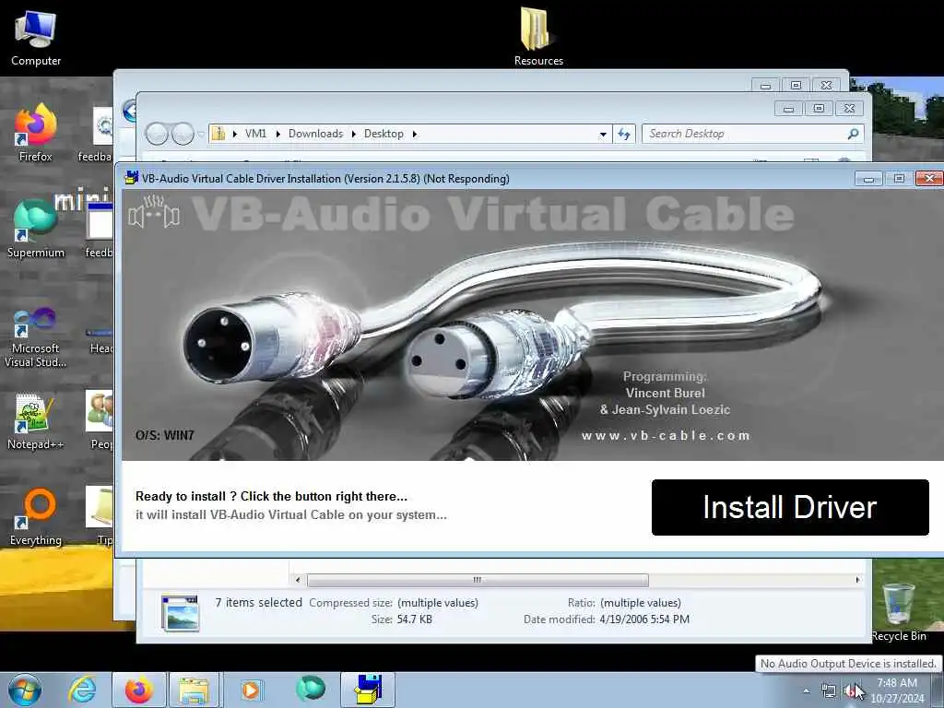
Task: Expand the arrow after Downloads breadcrumb
Action: pos(353,134)
